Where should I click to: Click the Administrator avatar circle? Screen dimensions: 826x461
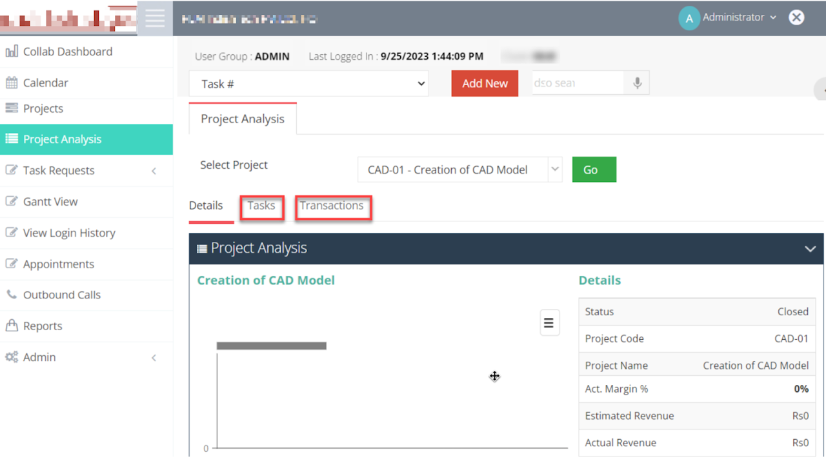click(689, 19)
